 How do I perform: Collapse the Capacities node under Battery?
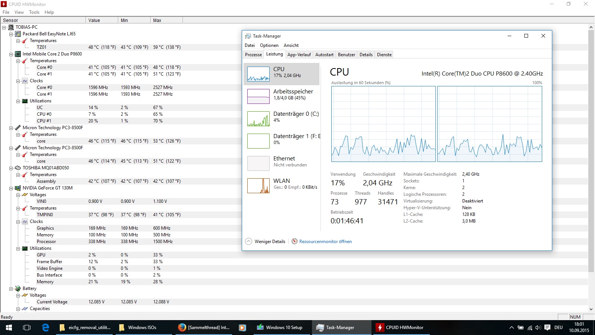18,309
